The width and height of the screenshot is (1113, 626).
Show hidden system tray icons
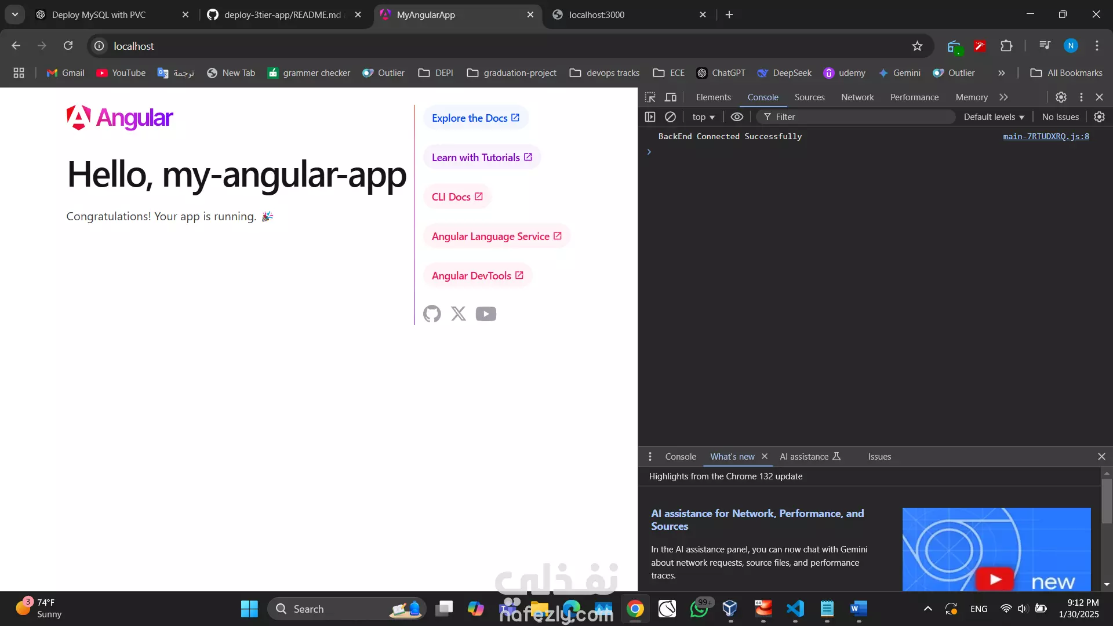click(928, 609)
